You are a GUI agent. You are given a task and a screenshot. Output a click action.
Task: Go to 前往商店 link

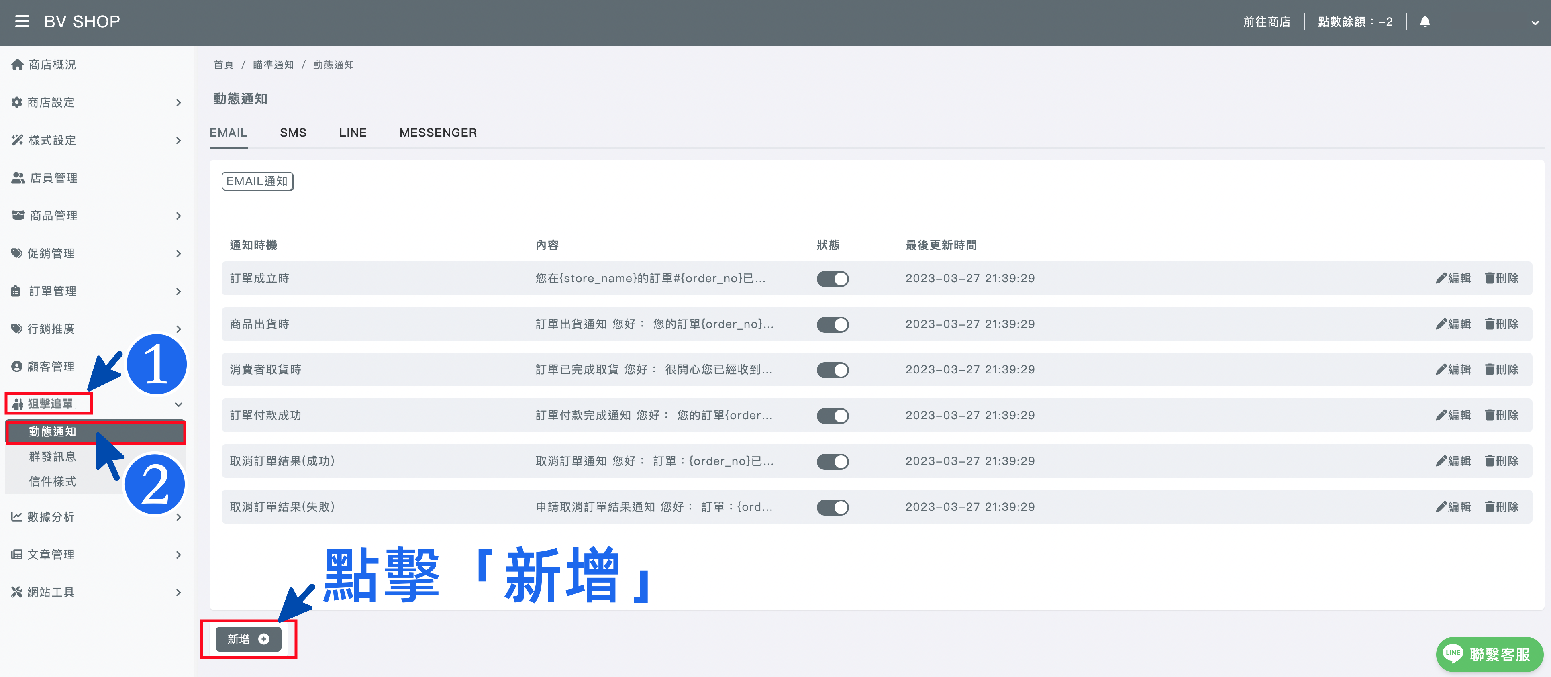[x=1267, y=22]
